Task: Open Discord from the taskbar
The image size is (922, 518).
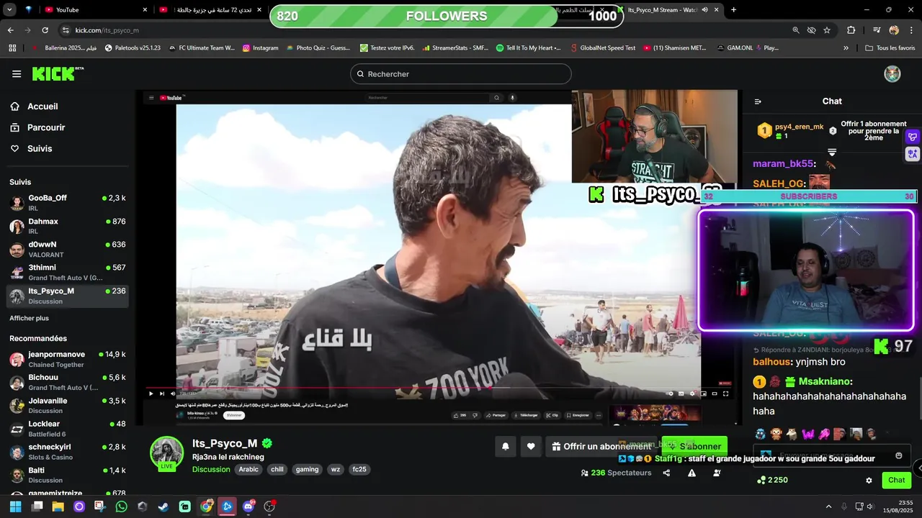Action: [249, 506]
